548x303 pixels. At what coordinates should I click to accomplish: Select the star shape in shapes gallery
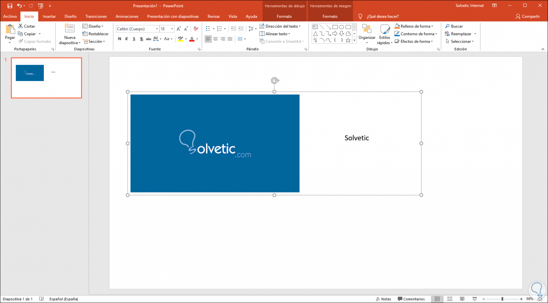click(348, 40)
